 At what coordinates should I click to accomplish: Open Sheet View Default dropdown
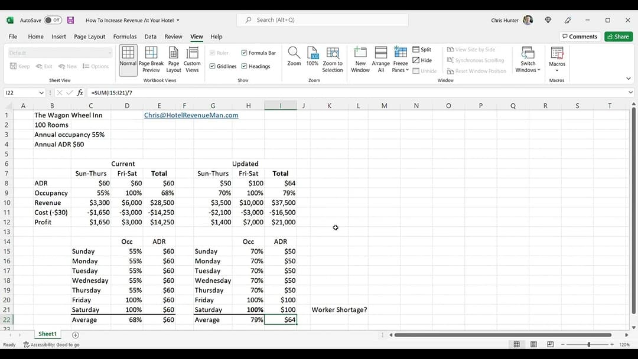60,53
